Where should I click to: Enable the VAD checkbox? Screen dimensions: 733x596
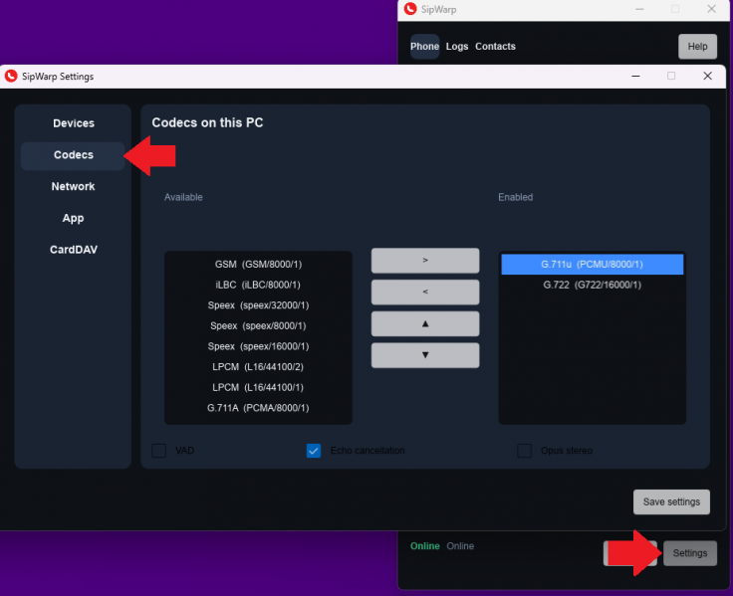tap(159, 451)
